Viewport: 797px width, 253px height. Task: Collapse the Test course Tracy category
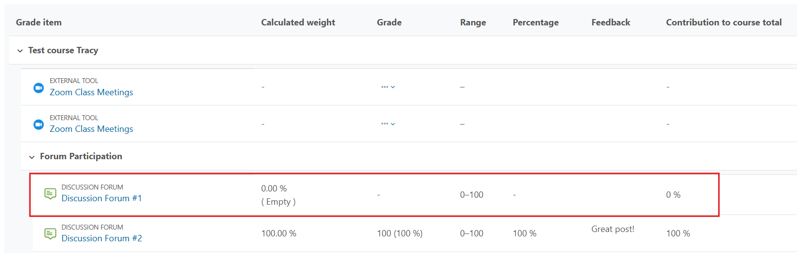point(20,51)
